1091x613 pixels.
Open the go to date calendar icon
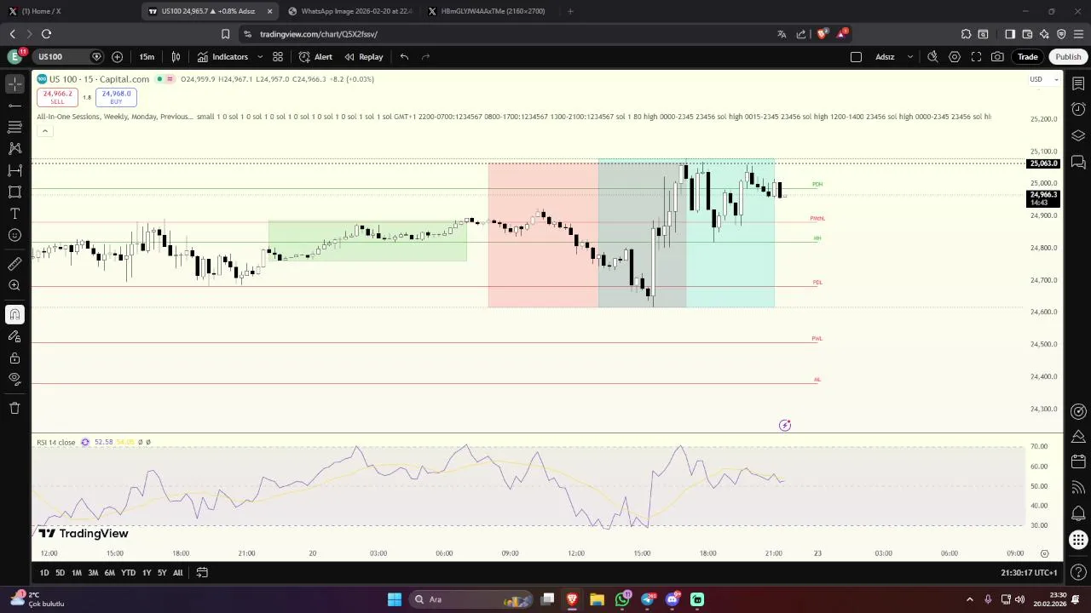point(202,573)
